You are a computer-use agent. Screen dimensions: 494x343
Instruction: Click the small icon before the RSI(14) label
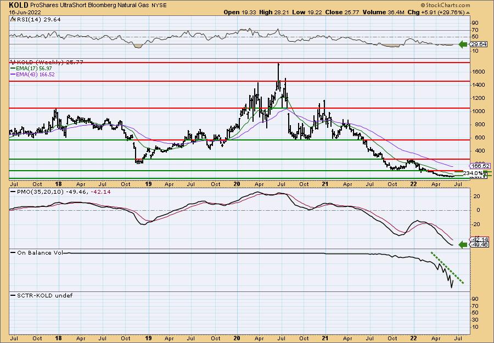[x=13, y=19]
